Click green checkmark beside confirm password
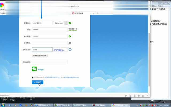 (70, 36)
